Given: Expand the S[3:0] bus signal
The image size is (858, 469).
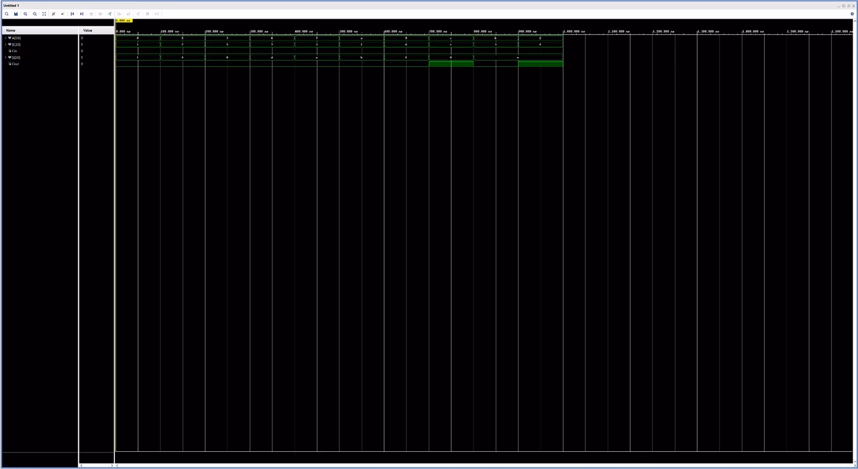Looking at the screenshot, I should pos(5,57).
